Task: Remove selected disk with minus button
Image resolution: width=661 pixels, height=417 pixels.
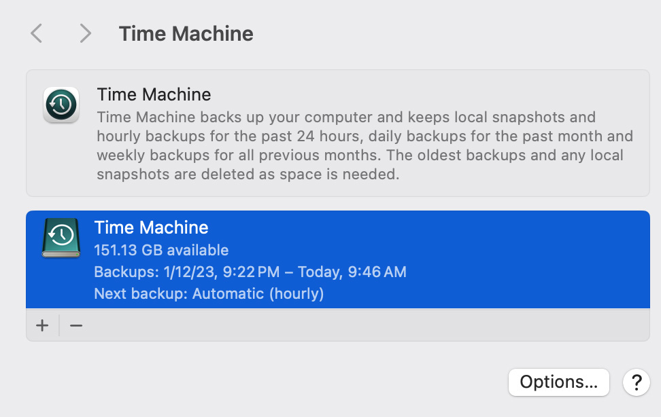Action: click(x=76, y=325)
